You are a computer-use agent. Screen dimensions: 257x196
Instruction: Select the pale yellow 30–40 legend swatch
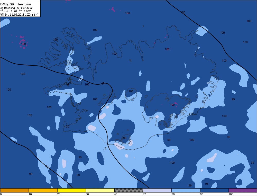coord(100,190)
